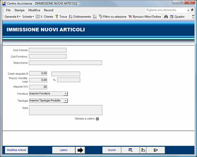Open the Schede toolbar dropdown
197x157 pixels.
[28, 16]
